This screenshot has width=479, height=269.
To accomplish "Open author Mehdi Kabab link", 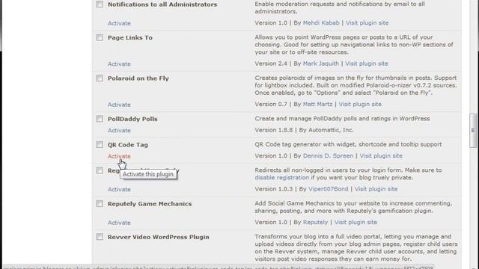I will tap(321, 23).
